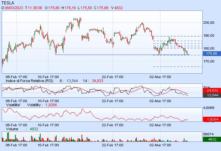Click the TESLA chart title
Screen dimensions: 221x151
(8, 3)
